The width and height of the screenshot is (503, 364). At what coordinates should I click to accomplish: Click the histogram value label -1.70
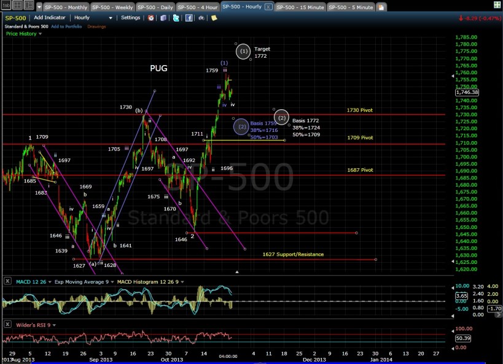pyautogui.click(x=494, y=309)
